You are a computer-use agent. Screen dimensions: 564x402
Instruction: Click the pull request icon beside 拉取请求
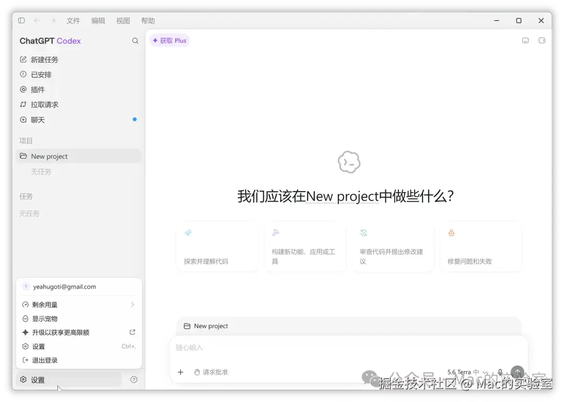click(23, 104)
